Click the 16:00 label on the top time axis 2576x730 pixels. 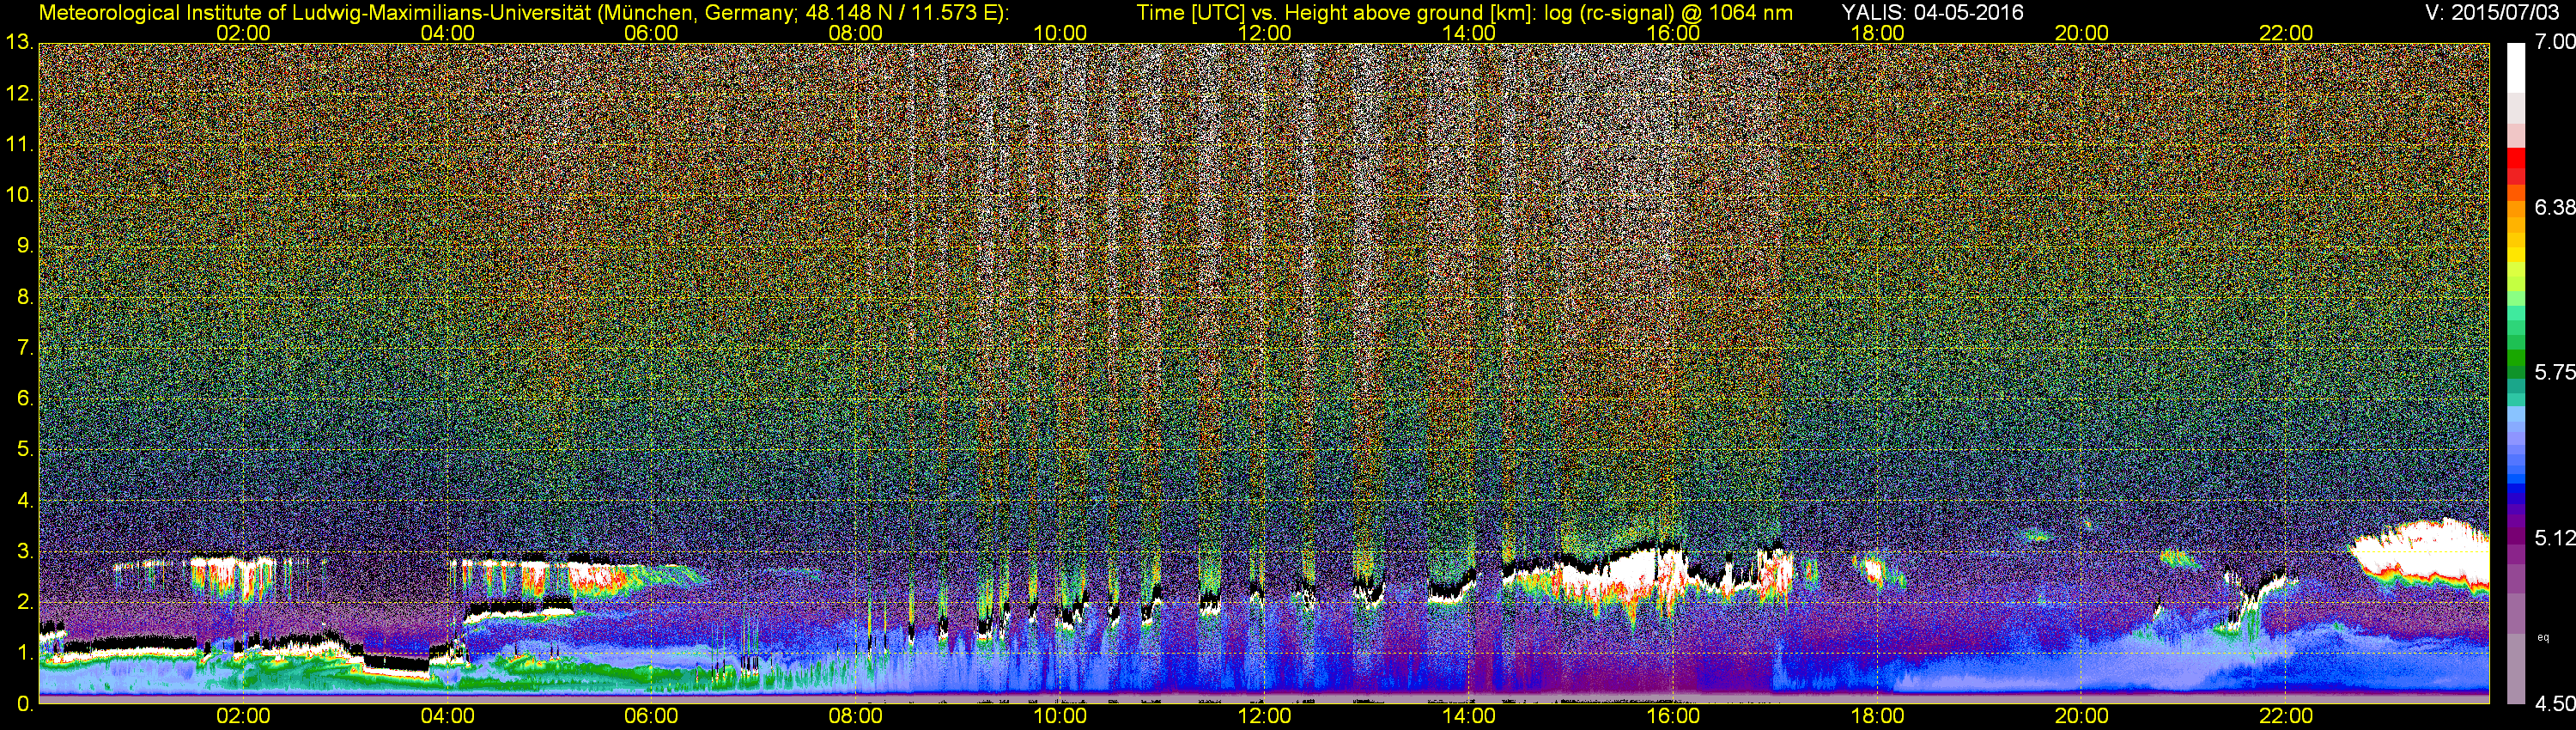coord(1673,33)
